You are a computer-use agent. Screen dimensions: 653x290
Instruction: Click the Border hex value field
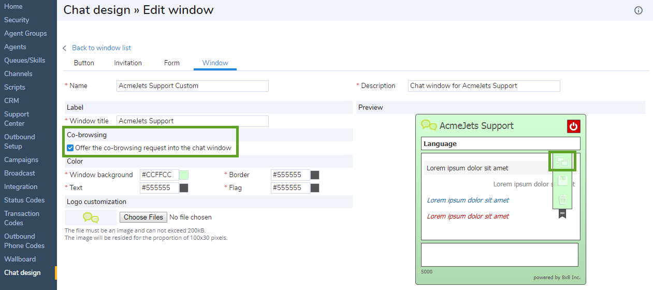291,175
